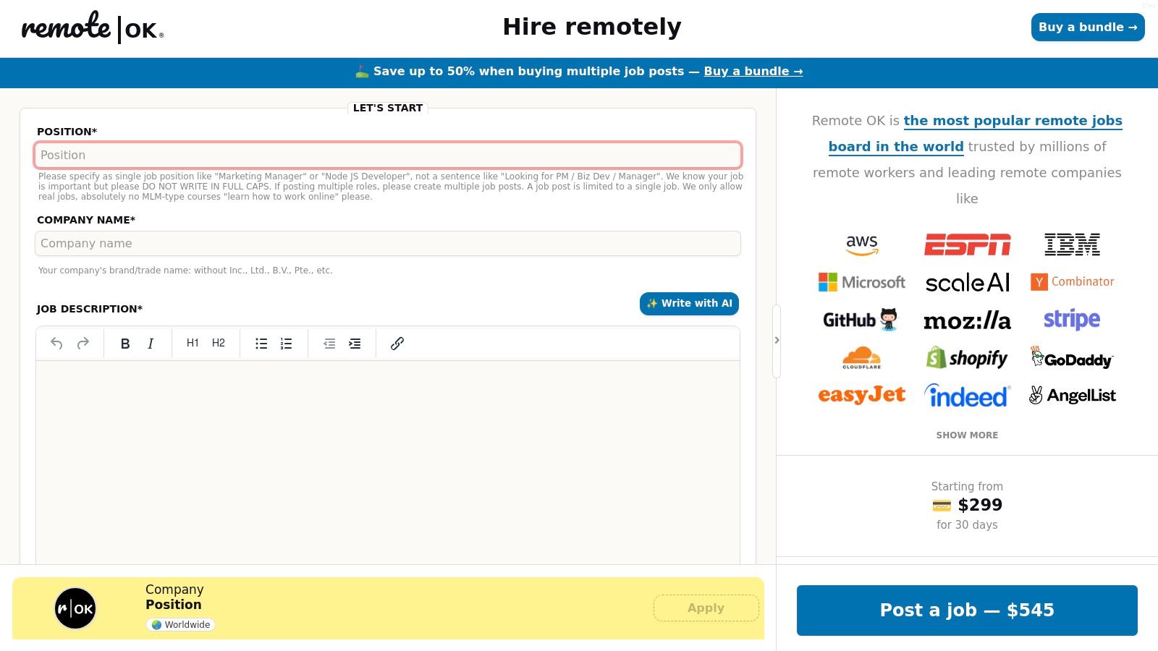Insert a link via chain icon
Image resolution: width=1158 pixels, height=651 pixels.
[397, 344]
